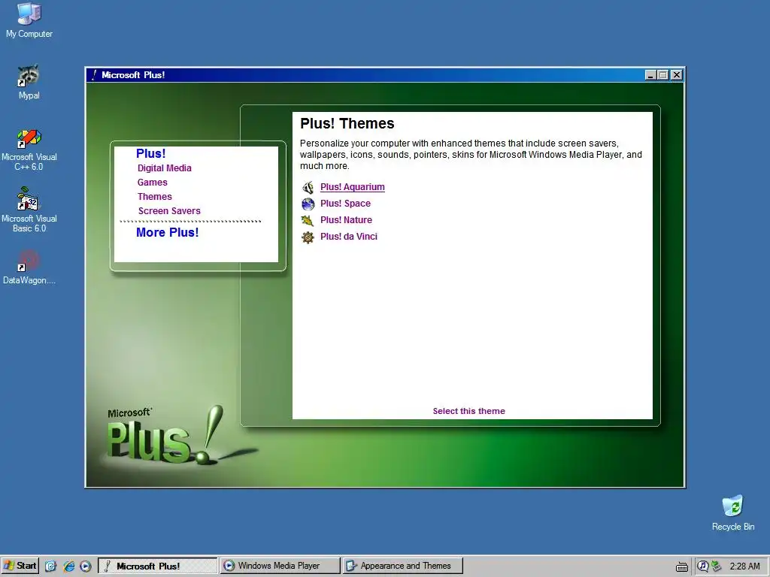This screenshot has width=770, height=577.
Task: Select My Computer desktop icon
Action: pyautogui.click(x=29, y=20)
